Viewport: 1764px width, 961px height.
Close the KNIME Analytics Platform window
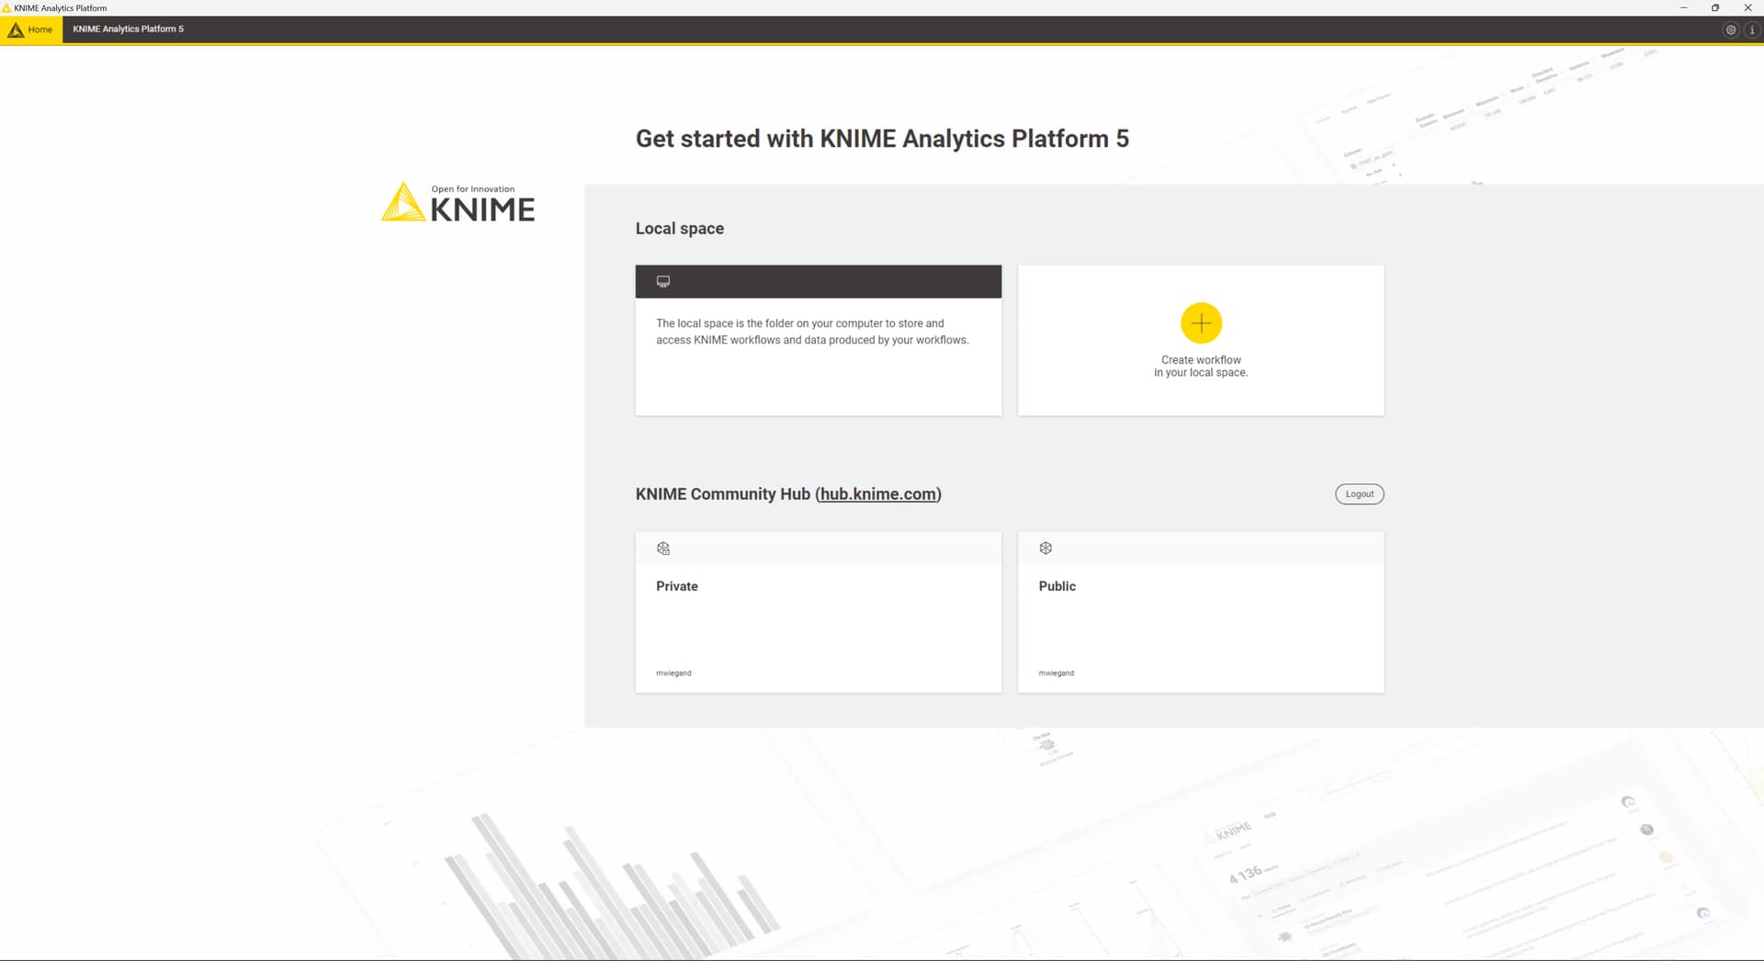(x=1747, y=7)
